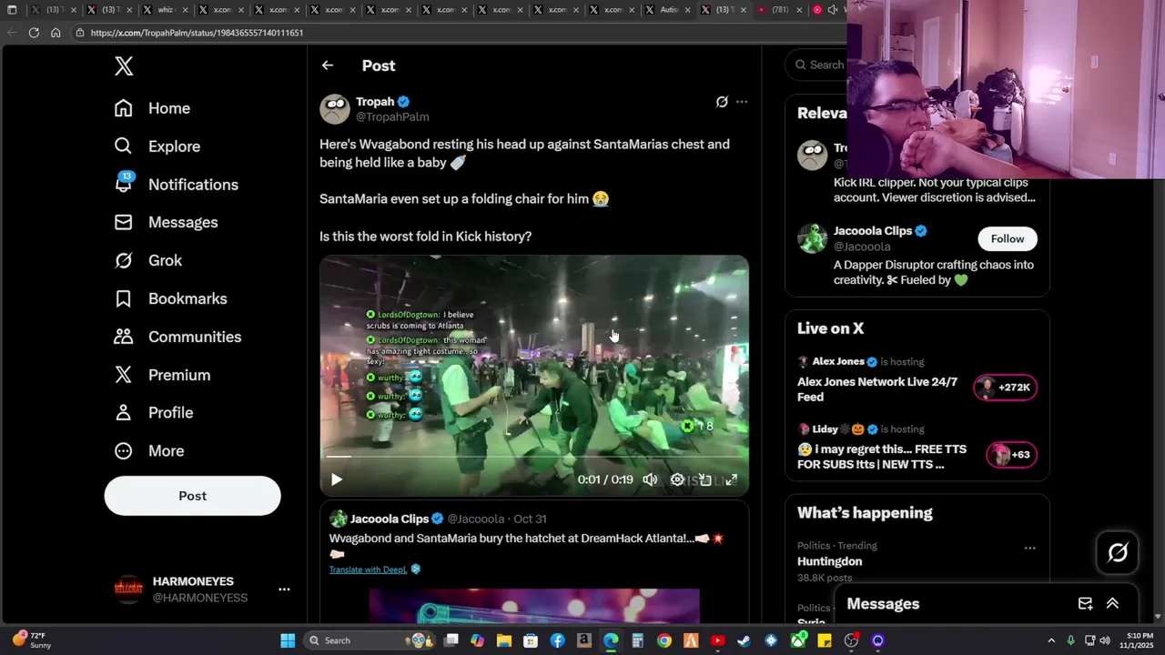Open Communities page

point(177,337)
